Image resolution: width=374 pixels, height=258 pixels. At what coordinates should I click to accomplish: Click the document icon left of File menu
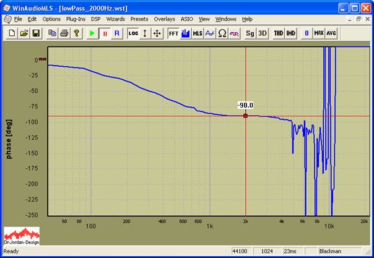[7, 19]
